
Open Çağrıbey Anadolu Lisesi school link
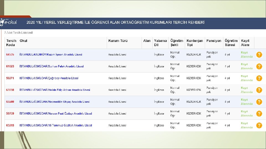[x=49, y=78]
